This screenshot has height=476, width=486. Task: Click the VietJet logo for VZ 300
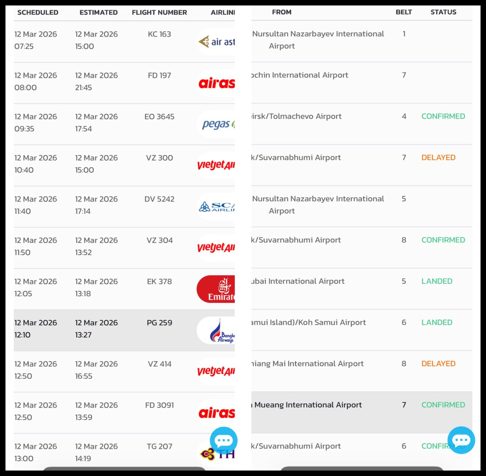coord(216,165)
